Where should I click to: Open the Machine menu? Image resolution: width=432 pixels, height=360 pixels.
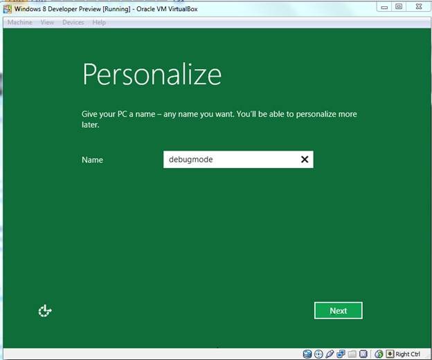coord(19,22)
